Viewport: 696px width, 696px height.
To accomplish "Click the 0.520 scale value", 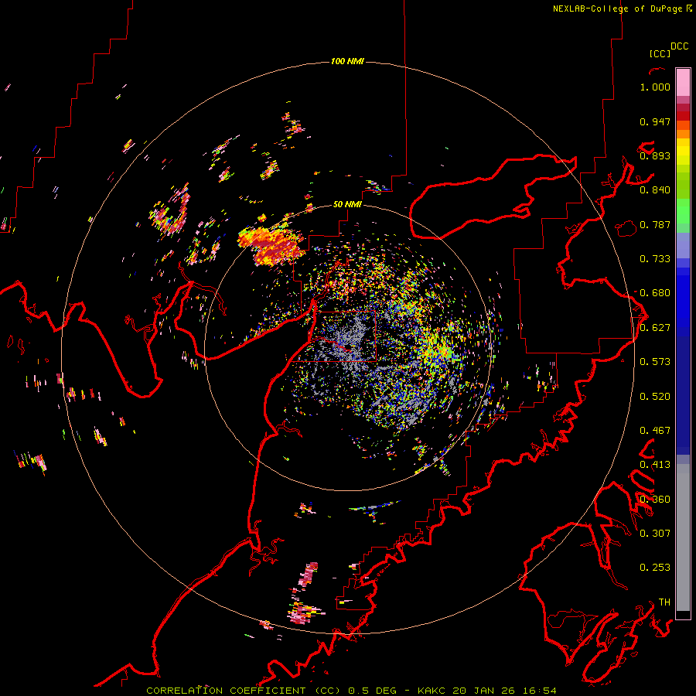I will point(655,397).
